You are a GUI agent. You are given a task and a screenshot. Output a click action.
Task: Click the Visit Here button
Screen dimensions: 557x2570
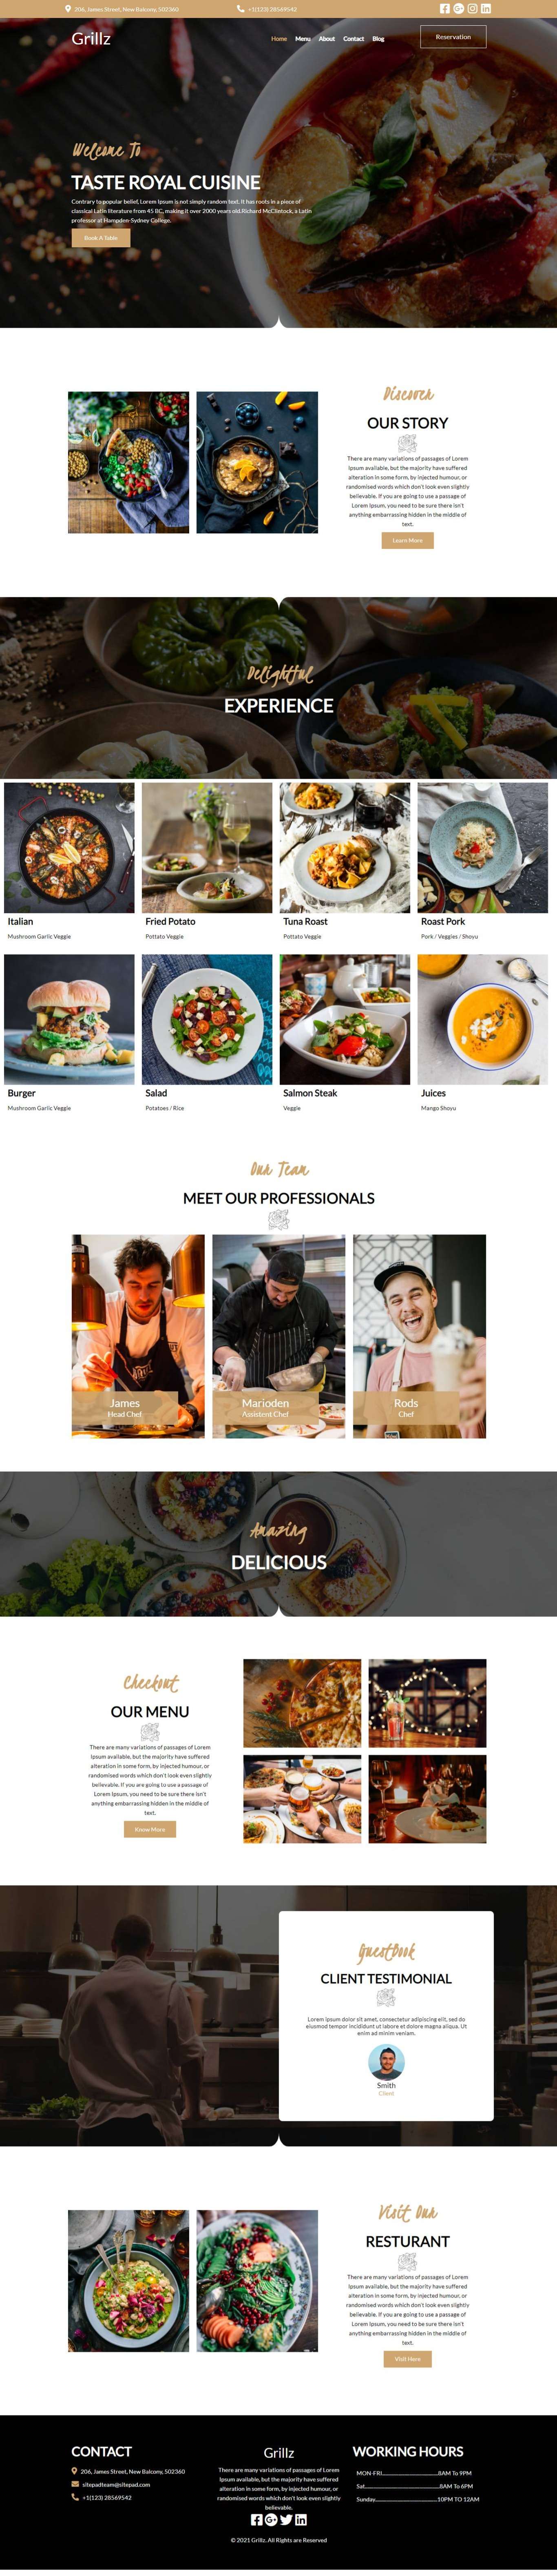tap(407, 2359)
